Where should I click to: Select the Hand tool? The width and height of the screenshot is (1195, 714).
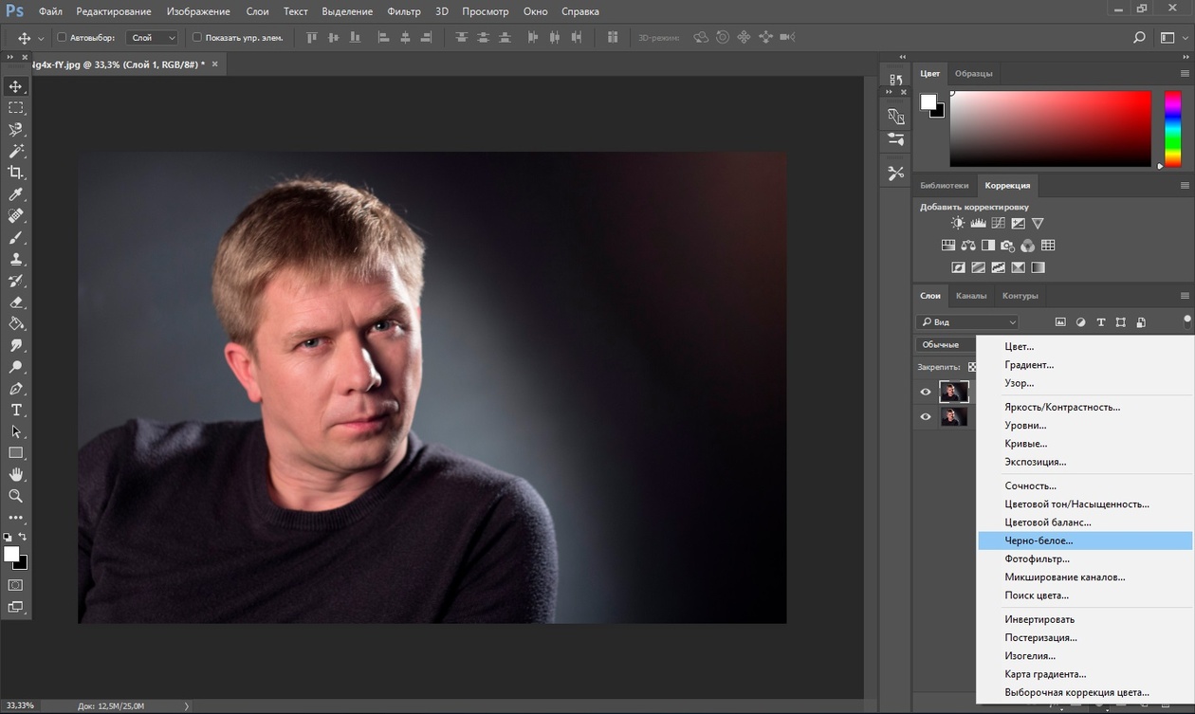16,474
